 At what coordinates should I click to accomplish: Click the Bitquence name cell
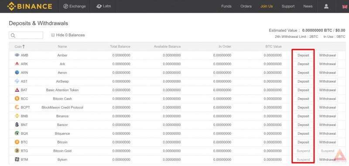click(62, 133)
